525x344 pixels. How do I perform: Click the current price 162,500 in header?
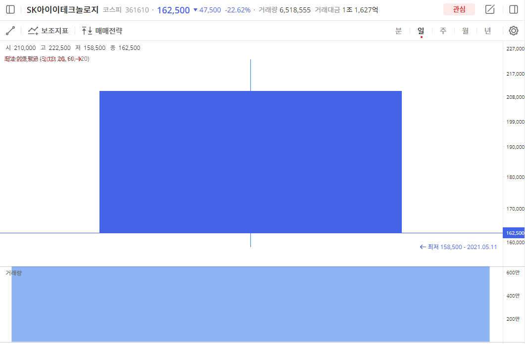pos(174,10)
